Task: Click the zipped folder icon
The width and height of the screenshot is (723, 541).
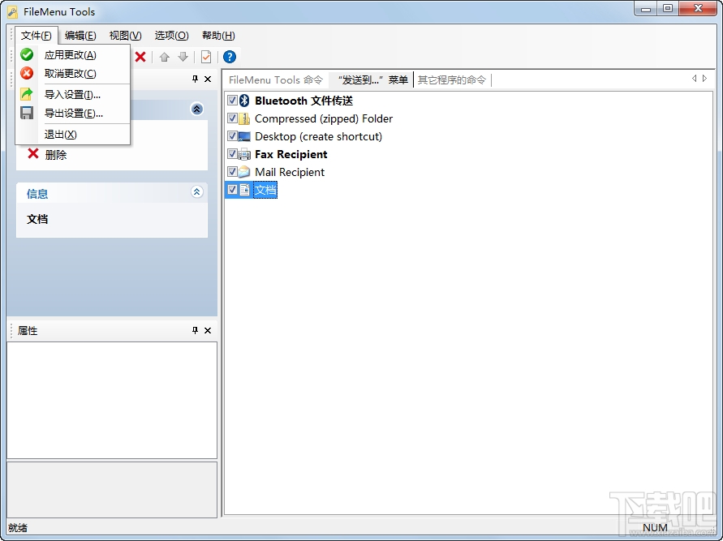Action: point(245,118)
